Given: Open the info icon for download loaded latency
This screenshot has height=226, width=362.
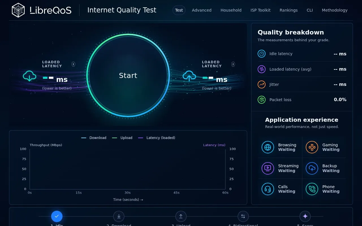Looking at the screenshot, I should [73, 64].
